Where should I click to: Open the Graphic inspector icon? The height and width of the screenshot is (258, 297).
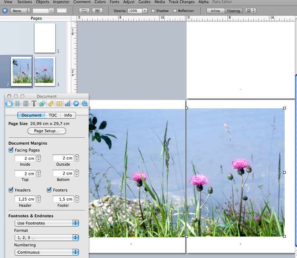42,104
